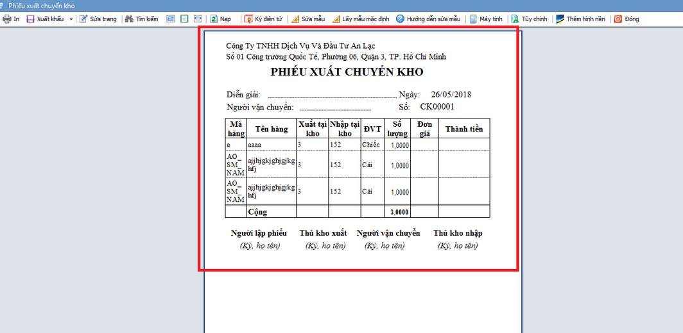Viewport: 683px width, 333px height.
Task: Open the Xuất khẩu dropdown arrow
Action: (71, 19)
